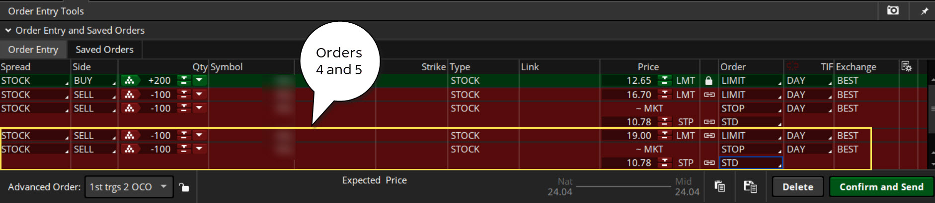Toggle the link icon on the 16.70 LMT price

point(709,95)
